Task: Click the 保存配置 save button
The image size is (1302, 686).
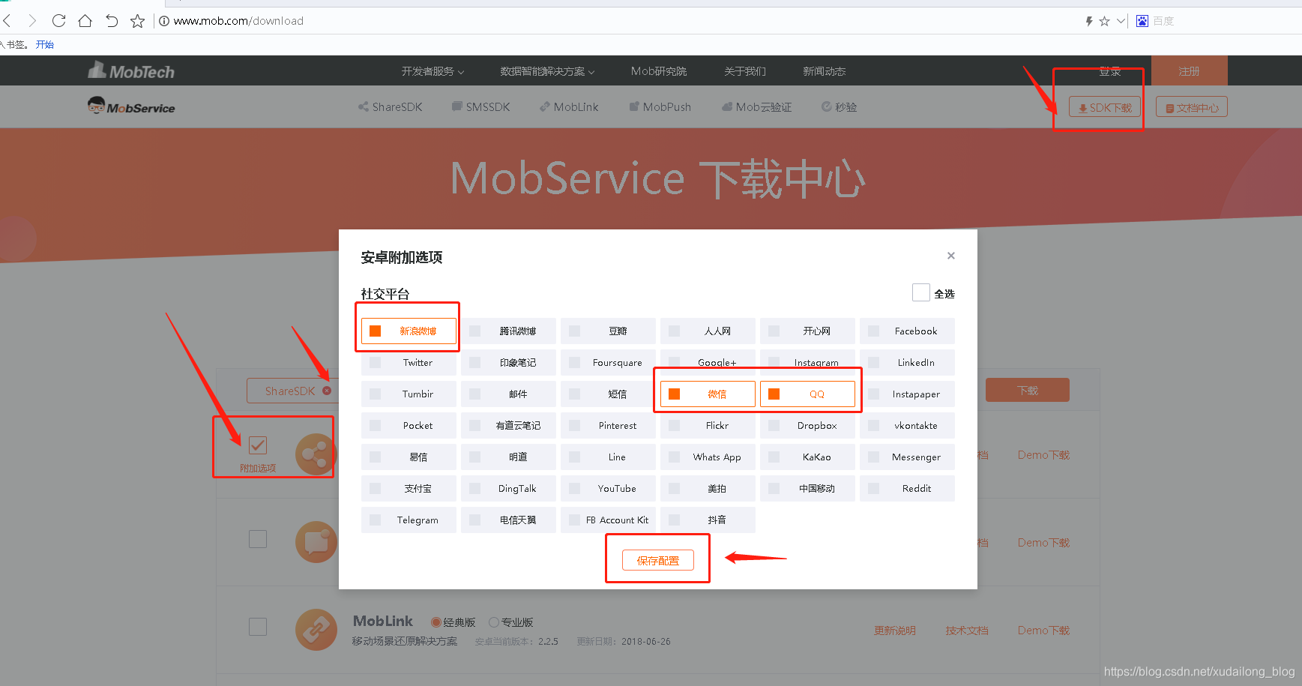Action: [658, 560]
